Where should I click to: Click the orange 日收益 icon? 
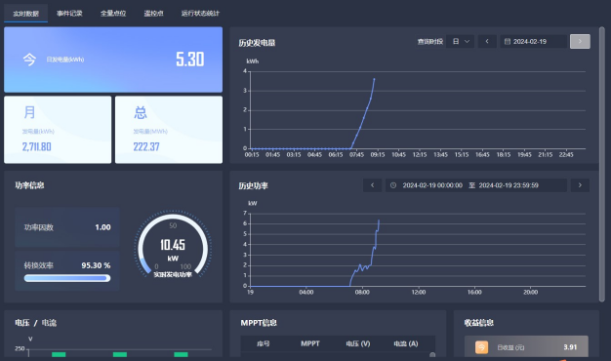pyautogui.click(x=481, y=347)
